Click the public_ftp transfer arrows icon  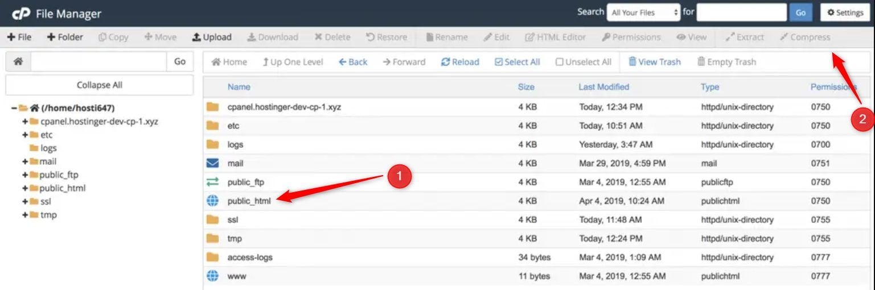point(213,182)
